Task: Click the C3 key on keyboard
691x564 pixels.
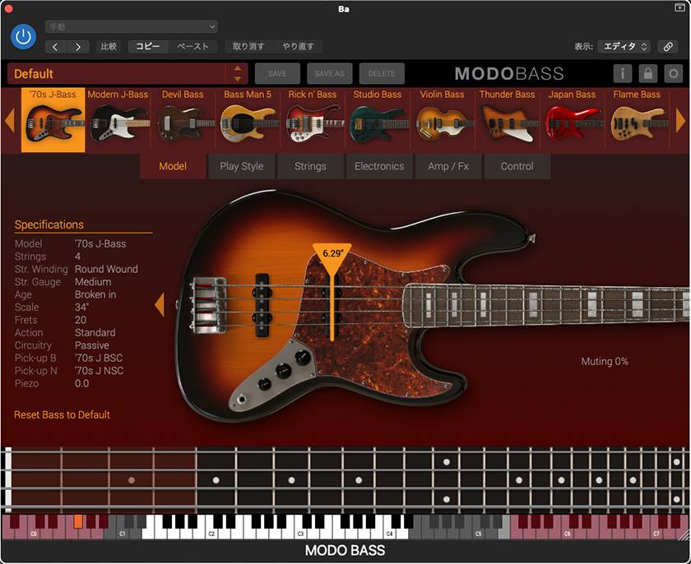Action: tap(300, 534)
